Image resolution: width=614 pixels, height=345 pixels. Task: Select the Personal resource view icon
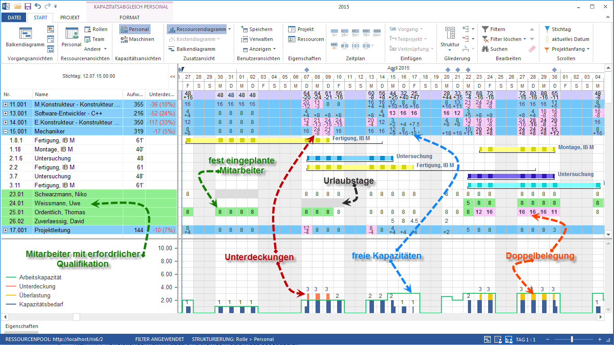coord(71,34)
